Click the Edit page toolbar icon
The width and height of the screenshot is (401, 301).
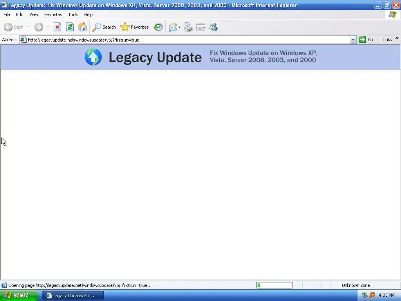click(x=201, y=27)
